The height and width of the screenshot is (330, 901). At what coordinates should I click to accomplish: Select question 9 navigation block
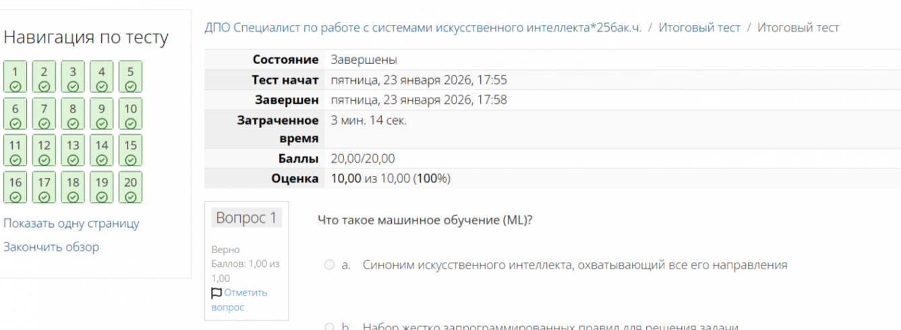(101, 114)
